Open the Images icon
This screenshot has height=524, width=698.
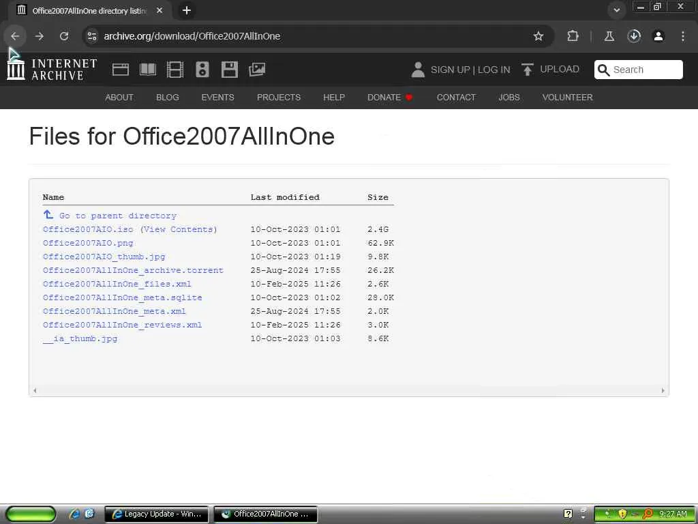[257, 70]
